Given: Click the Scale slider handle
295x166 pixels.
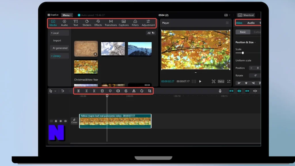Looking at the screenshot, I should pyautogui.click(x=243, y=53).
